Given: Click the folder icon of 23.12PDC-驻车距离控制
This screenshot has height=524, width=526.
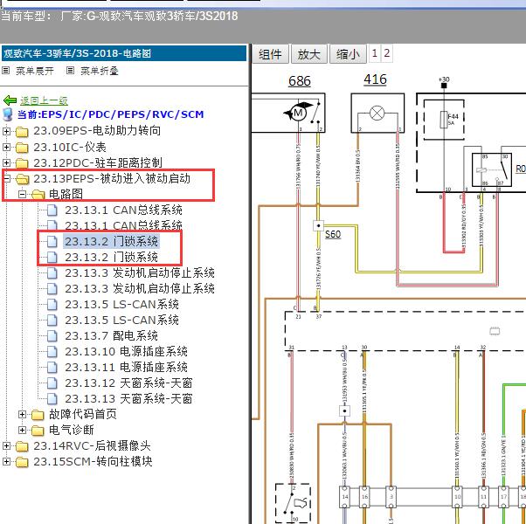Looking at the screenshot, I should point(22,163).
